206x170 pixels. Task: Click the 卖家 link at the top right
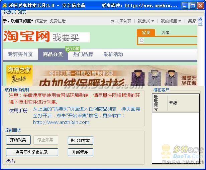tap(193, 21)
